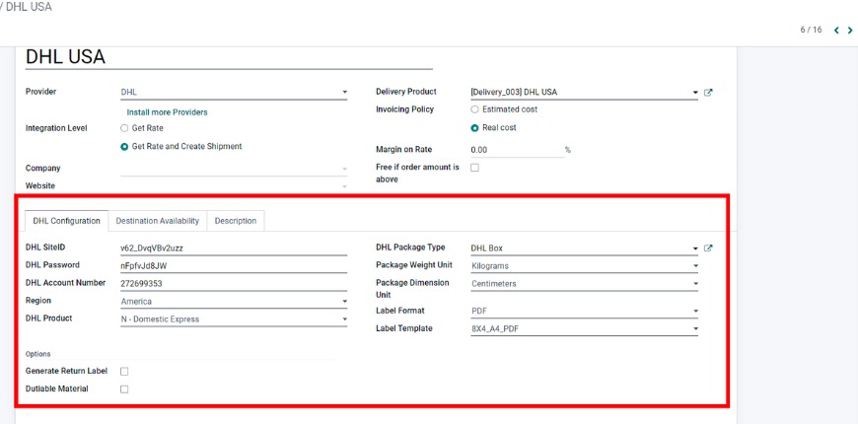Open the Provider dropdown
This screenshot has width=858, height=424.
click(x=233, y=93)
